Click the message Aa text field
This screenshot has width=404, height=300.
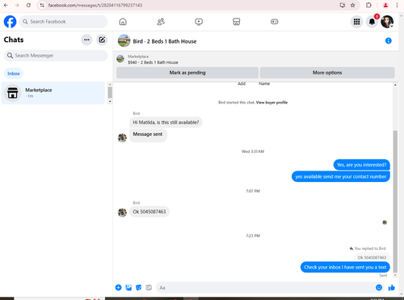(x=265, y=288)
